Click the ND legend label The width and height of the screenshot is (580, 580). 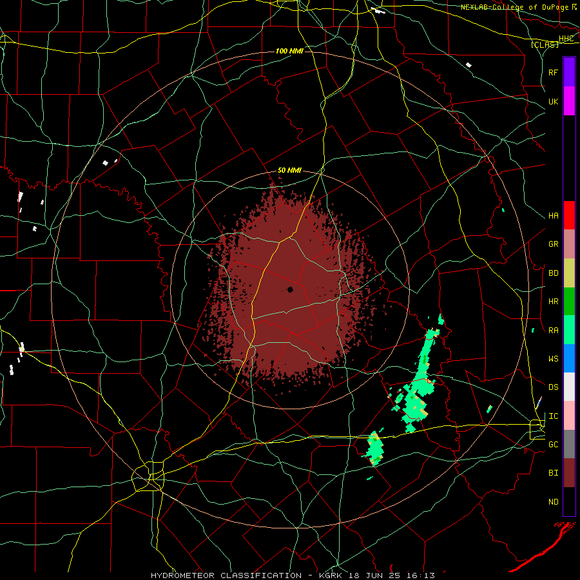coord(553,502)
